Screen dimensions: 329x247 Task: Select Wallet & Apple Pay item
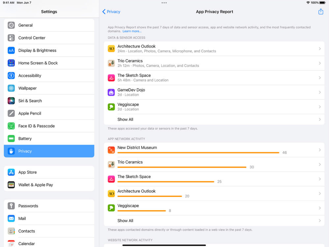pyautogui.click(x=36, y=185)
